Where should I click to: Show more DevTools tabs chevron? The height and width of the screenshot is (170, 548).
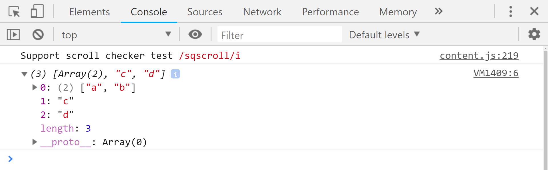[x=438, y=11]
